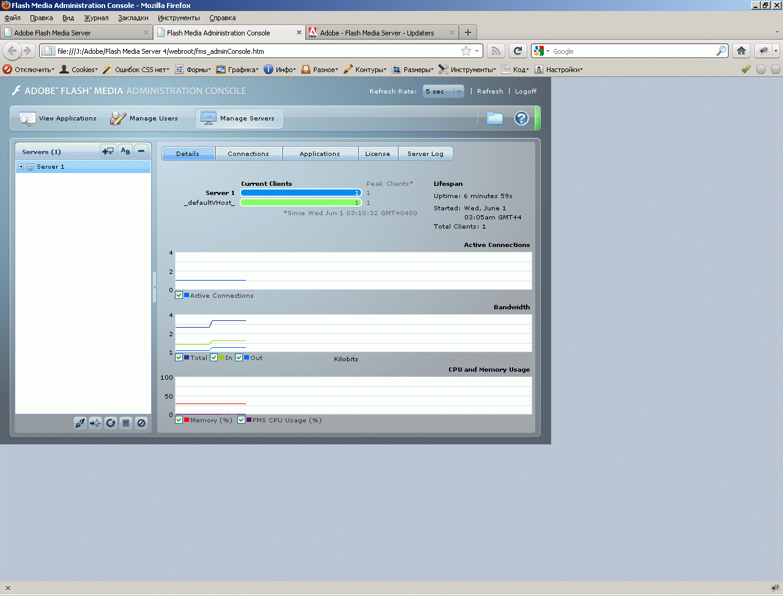Screen dimensions: 783x596
Task: Open the Файл menu
Action: pos(12,18)
